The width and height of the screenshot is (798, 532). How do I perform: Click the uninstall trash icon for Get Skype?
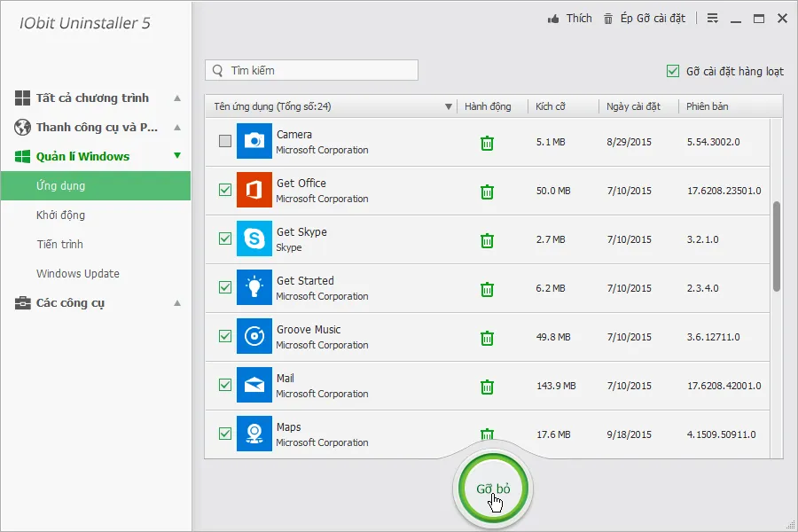pyautogui.click(x=487, y=240)
